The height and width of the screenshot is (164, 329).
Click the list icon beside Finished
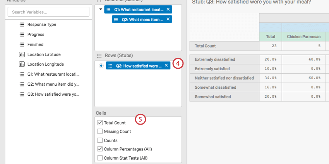click(22, 44)
